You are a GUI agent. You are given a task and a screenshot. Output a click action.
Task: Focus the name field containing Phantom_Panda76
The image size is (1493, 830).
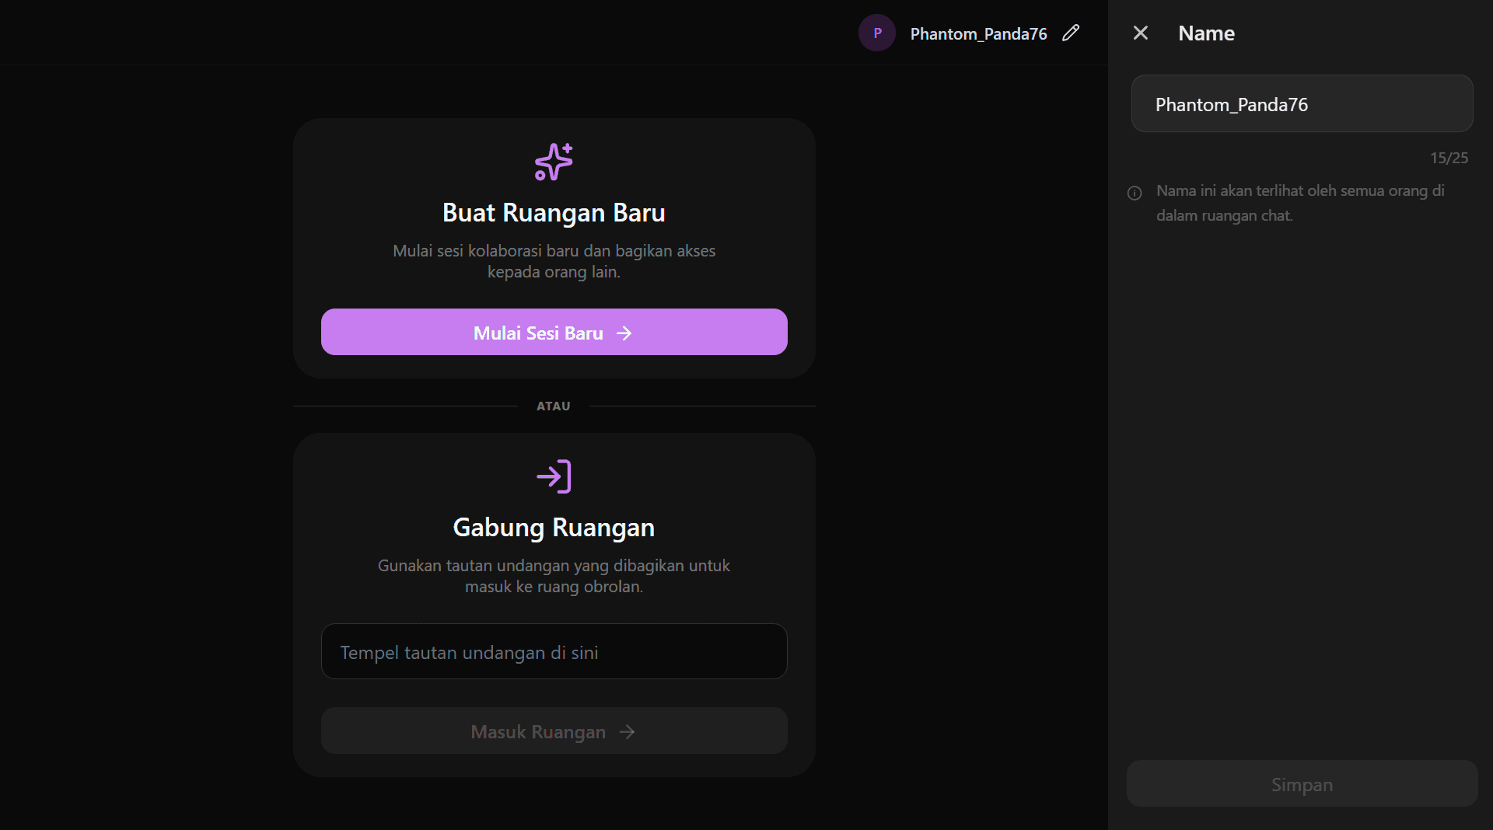click(1302, 103)
